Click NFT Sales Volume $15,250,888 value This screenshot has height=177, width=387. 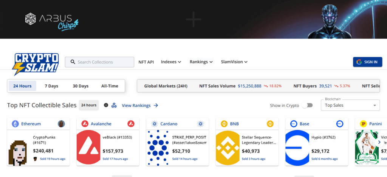click(x=249, y=86)
